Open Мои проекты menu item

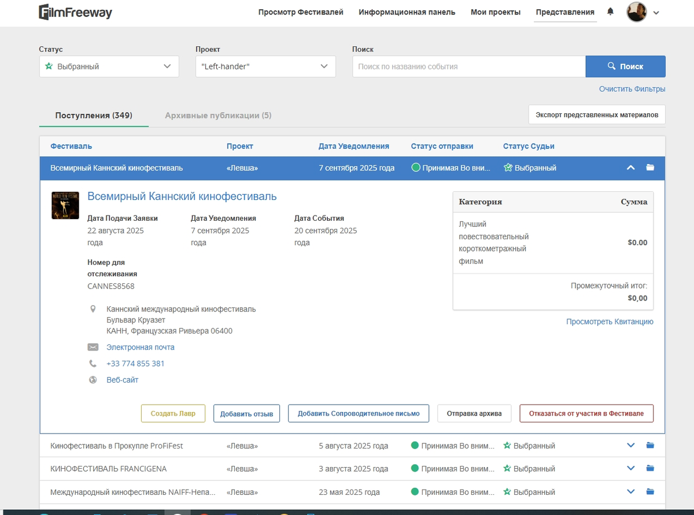496,12
